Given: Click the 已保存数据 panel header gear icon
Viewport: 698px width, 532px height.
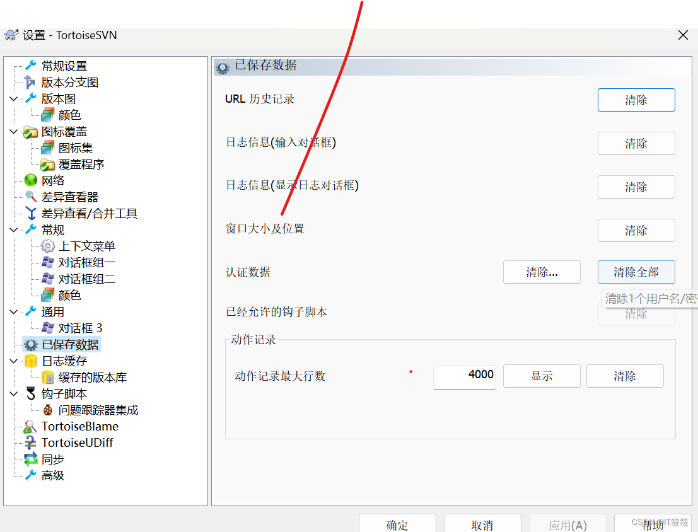Looking at the screenshot, I should (x=223, y=67).
